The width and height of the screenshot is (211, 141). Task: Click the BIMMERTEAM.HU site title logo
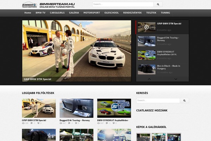click(57, 5)
